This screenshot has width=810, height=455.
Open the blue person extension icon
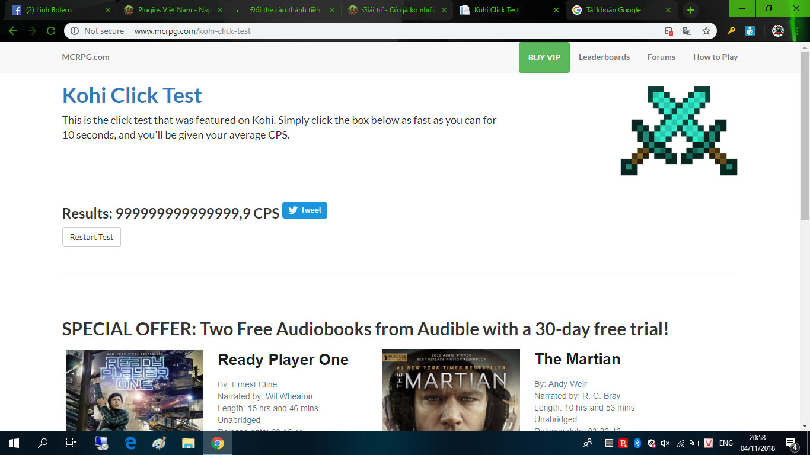(750, 31)
